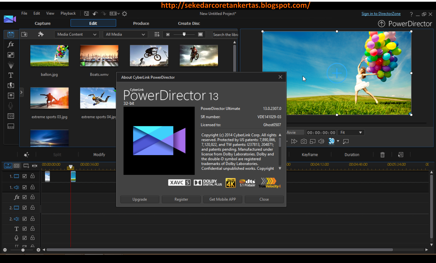This screenshot has height=263, width=436.
Task: Open the Voice-Over Recording Room
Action: (x=11, y=105)
